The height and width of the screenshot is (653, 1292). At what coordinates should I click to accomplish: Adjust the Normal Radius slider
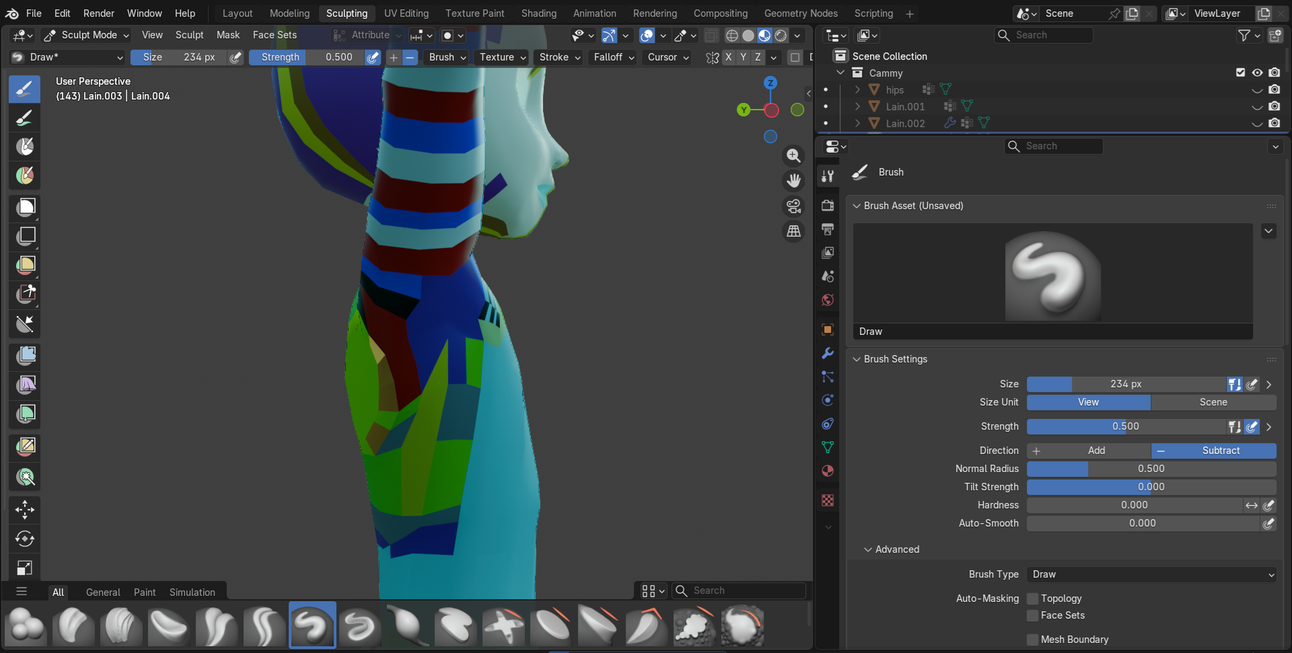pyautogui.click(x=1151, y=469)
